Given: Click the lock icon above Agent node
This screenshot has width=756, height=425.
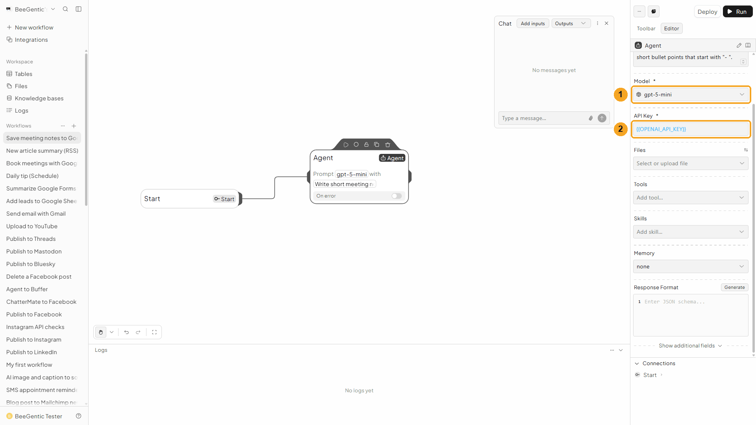Looking at the screenshot, I should (x=366, y=145).
